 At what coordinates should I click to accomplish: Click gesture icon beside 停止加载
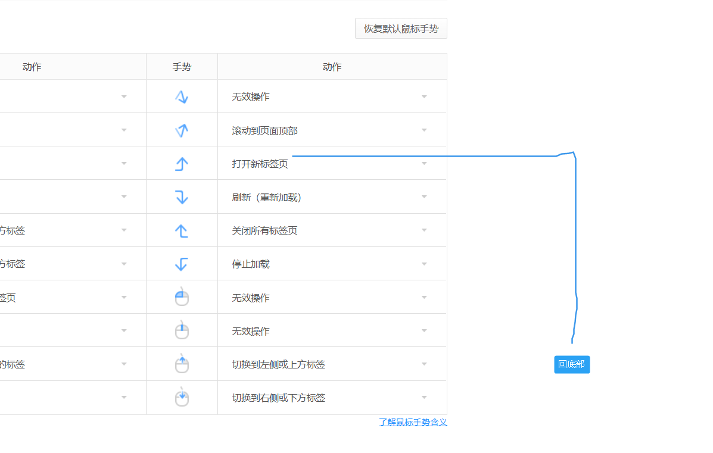182,264
